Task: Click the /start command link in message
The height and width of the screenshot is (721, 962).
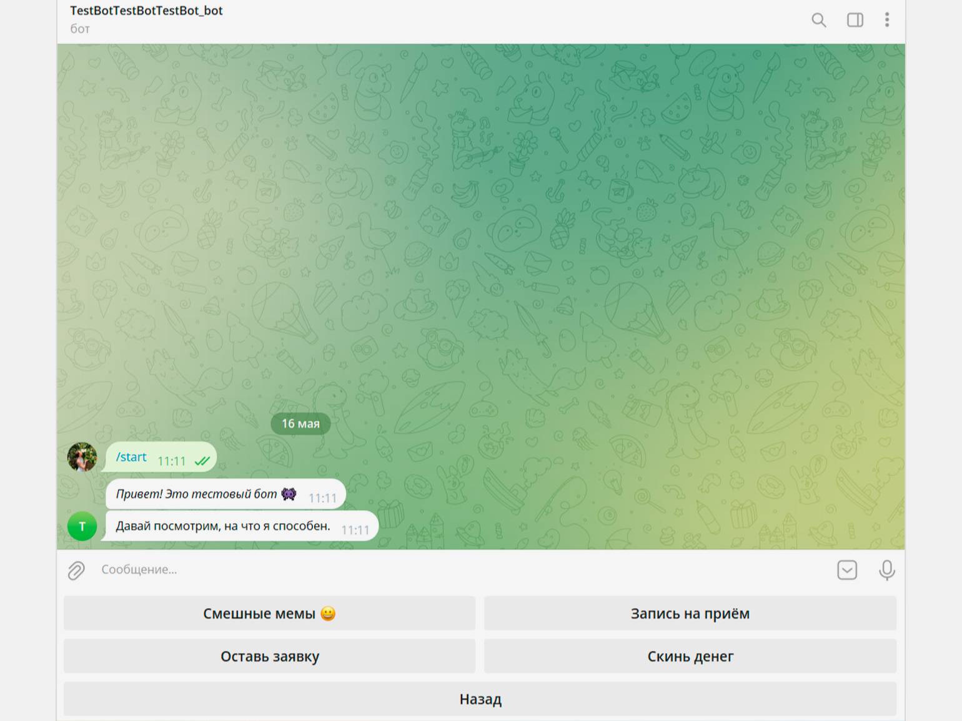Action: click(x=131, y=457)
